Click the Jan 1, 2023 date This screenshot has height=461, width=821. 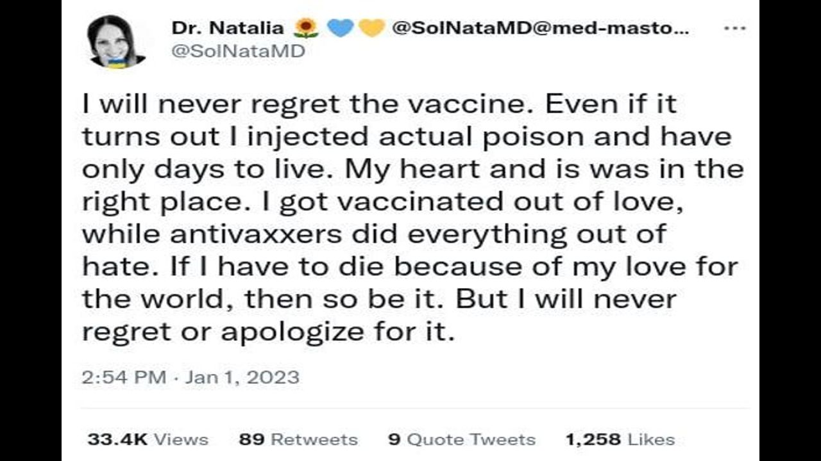242,376
